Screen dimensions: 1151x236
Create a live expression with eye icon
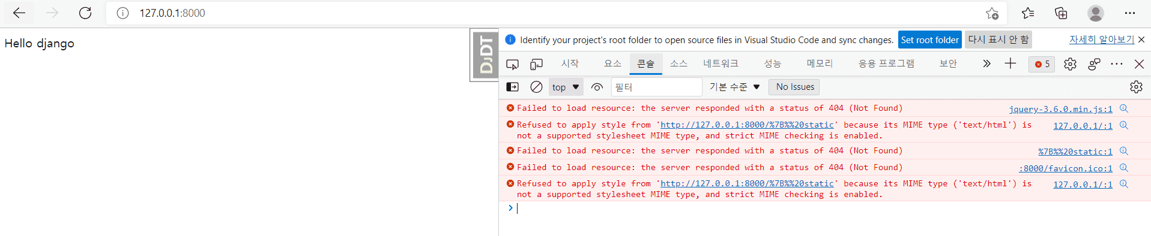pos(597,87)
